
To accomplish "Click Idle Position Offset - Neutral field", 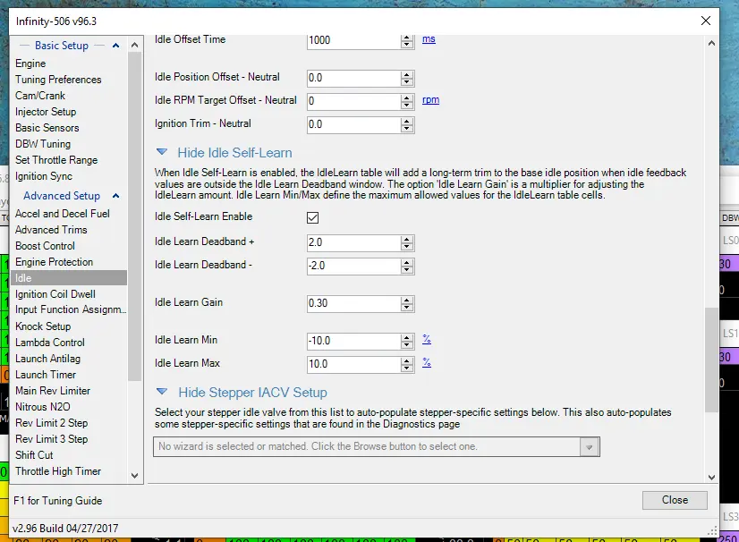I will pyautogui.click(x=354, y=78).
